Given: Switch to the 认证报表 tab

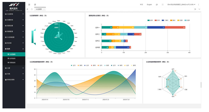Looking at the screenshot, I should coord(39,9).
